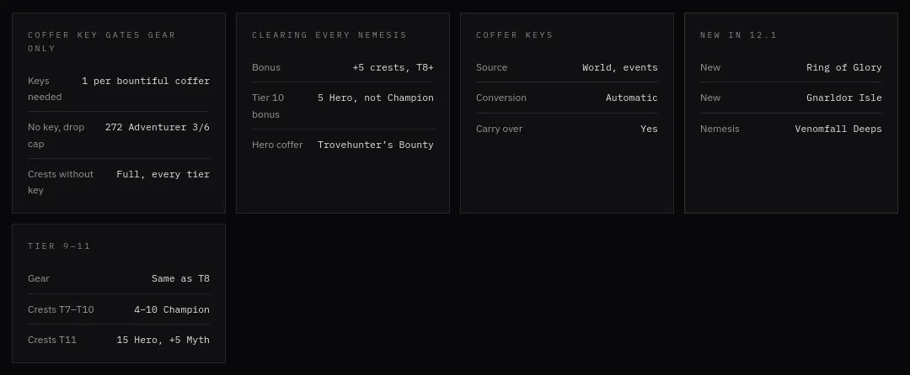This screenshot has width=910, height=375.
Task: Select the 'World, events' source value
Action: tap(620, 68)
